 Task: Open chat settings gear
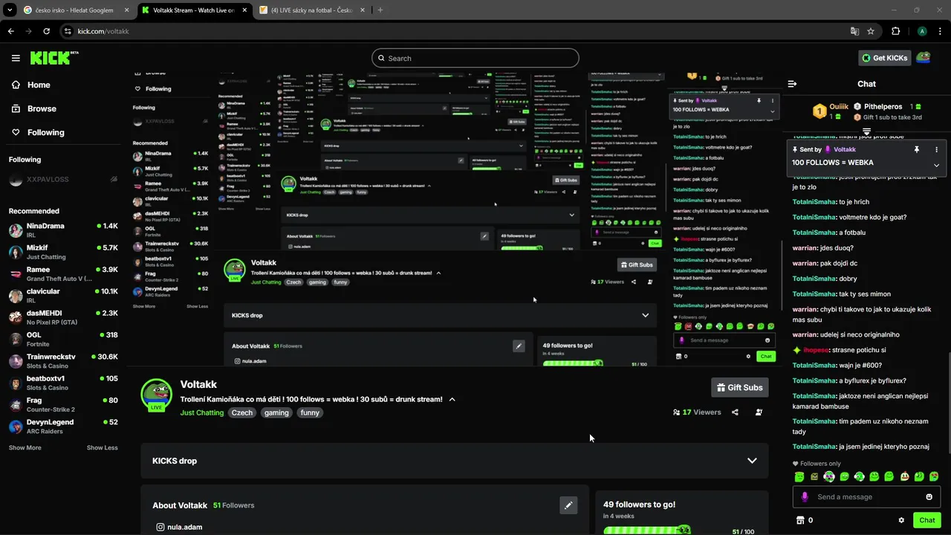click(901, 520)
